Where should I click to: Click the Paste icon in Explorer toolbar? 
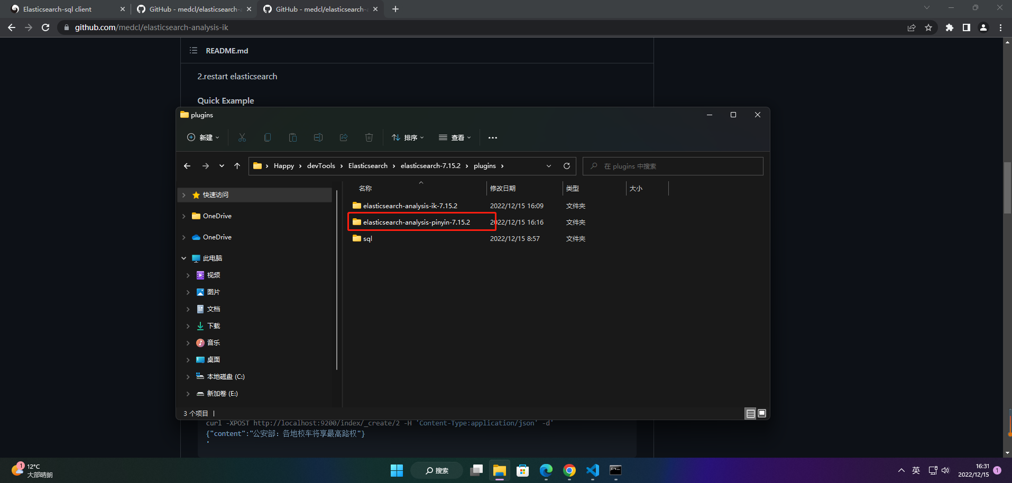click(293, 137)
